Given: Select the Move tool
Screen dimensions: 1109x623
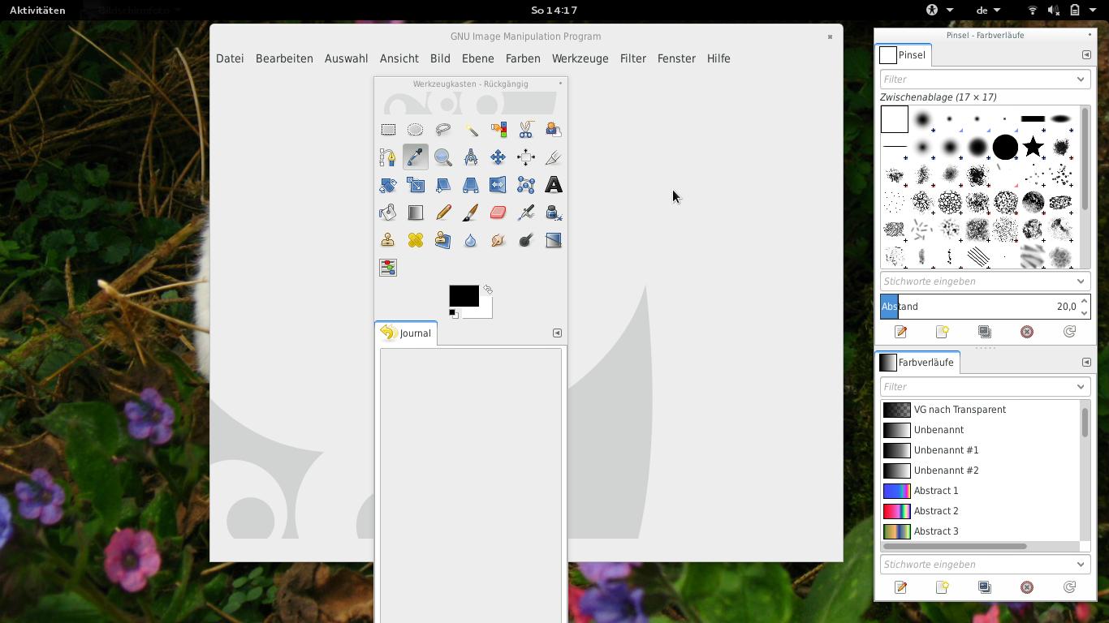Looking at the screenshot, I should [498, 157].
